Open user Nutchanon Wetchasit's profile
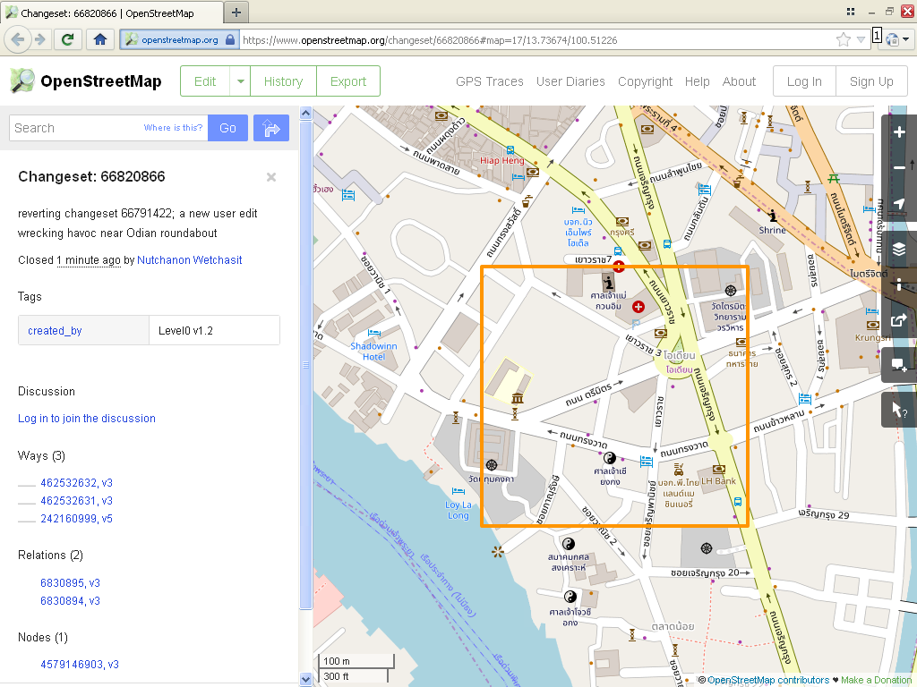 click(x=189, y=260)
